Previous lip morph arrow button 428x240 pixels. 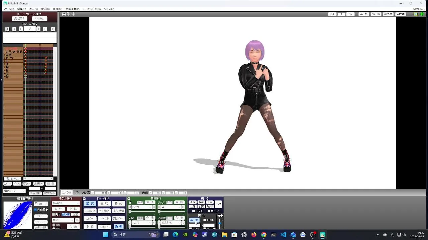click(x=159, y=207)
